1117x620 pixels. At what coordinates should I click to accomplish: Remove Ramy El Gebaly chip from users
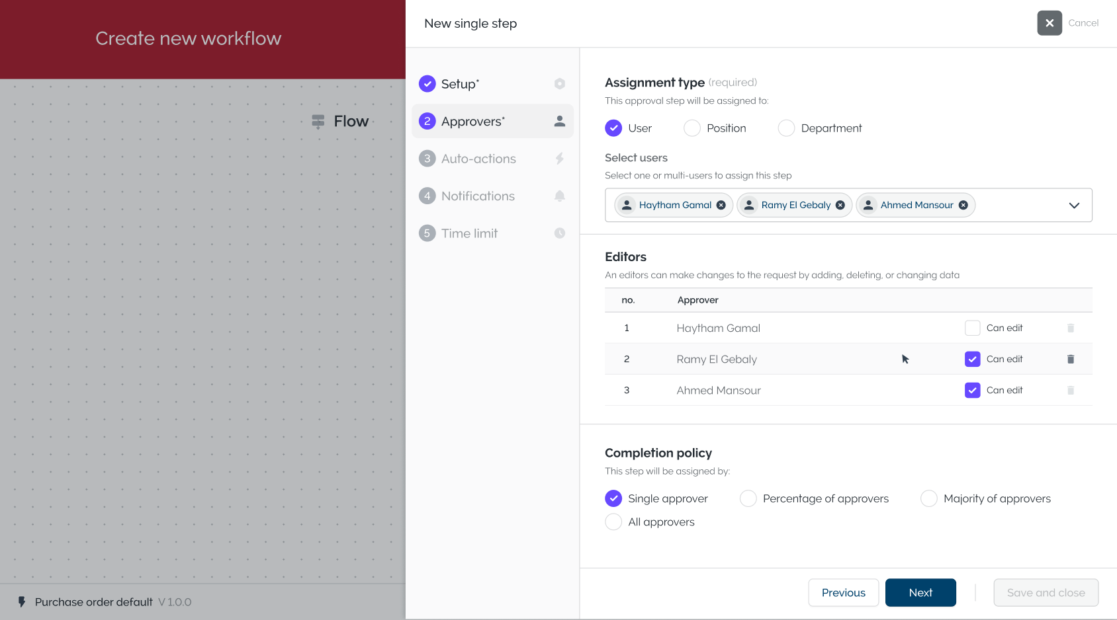click(x=840, y=206)
